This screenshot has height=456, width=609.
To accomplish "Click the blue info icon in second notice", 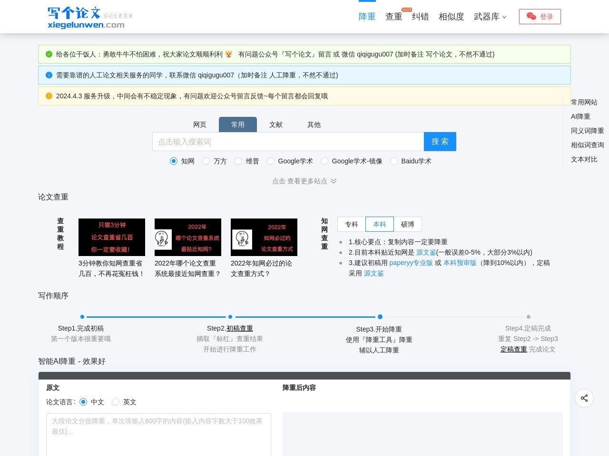I will [49, 75].
